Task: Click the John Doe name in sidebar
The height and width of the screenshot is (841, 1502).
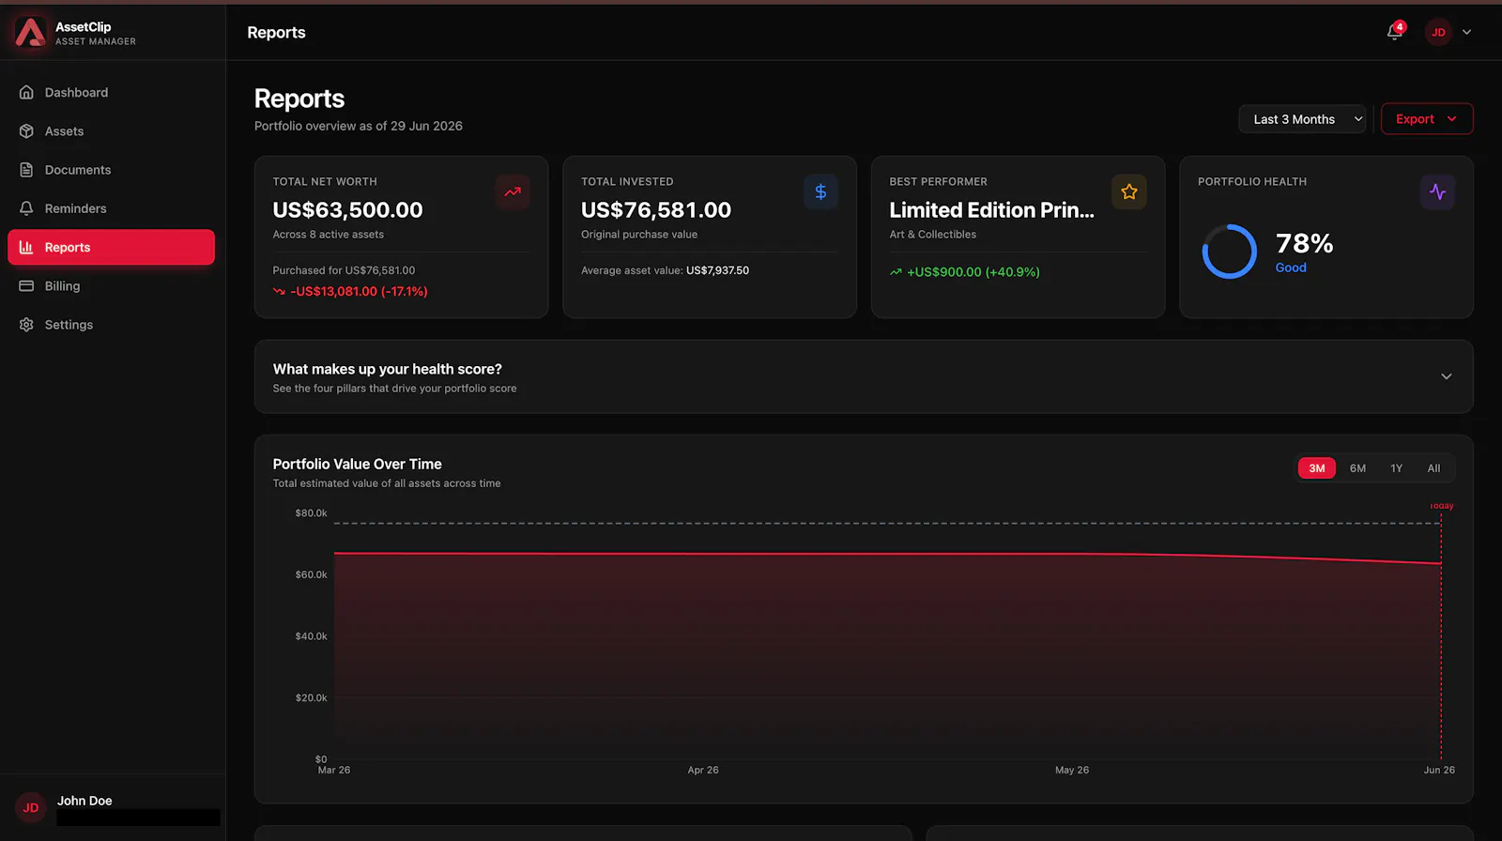Action: click(84, 801)
